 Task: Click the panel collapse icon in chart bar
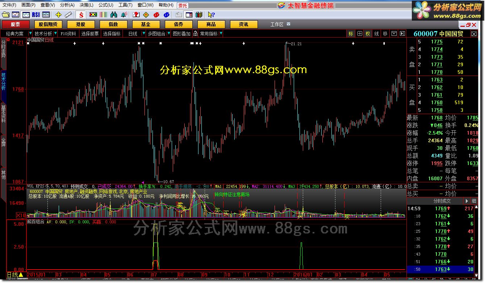tap(394, 34)
